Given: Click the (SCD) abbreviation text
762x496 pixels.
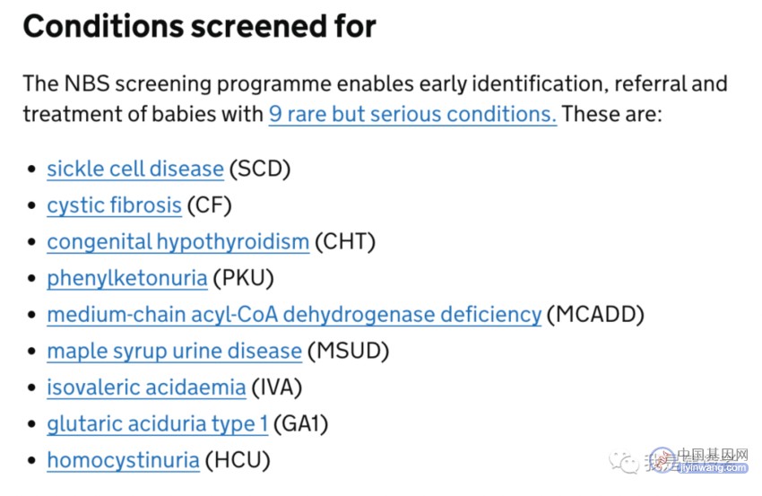Looking at the screenshot, I should click(259, 169).
